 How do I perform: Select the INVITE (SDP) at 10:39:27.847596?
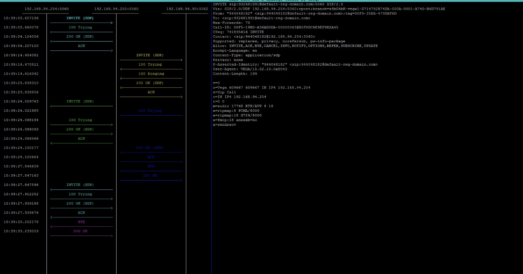80,185
